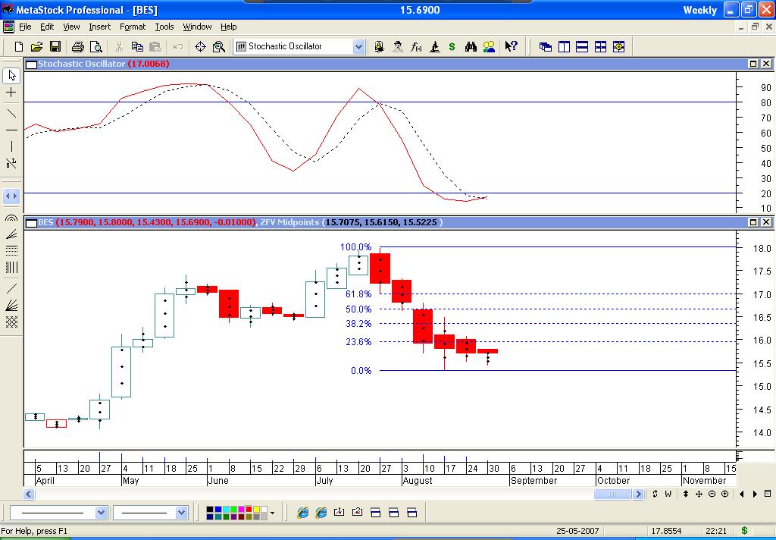Open the Window menu
Viewport: 776px width, 540px height.
coord(198,27)
